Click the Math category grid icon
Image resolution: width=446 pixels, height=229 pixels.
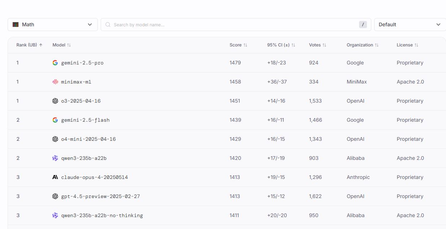coord(16,24)
